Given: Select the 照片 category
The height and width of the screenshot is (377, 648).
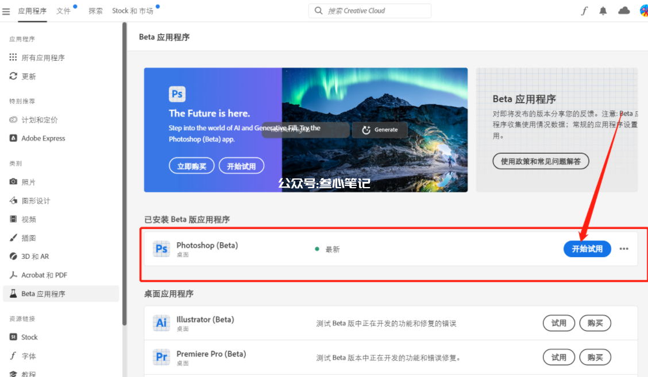Looking at the screenshot, I should pyautogui.click(x=29, y=182).
